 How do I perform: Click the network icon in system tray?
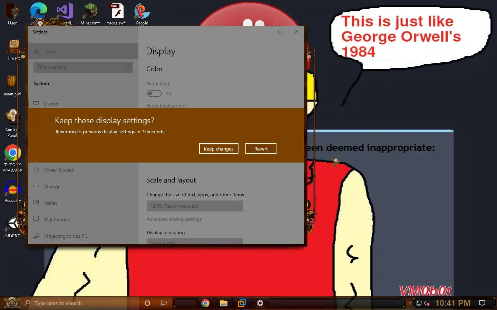tap(419, 303)
